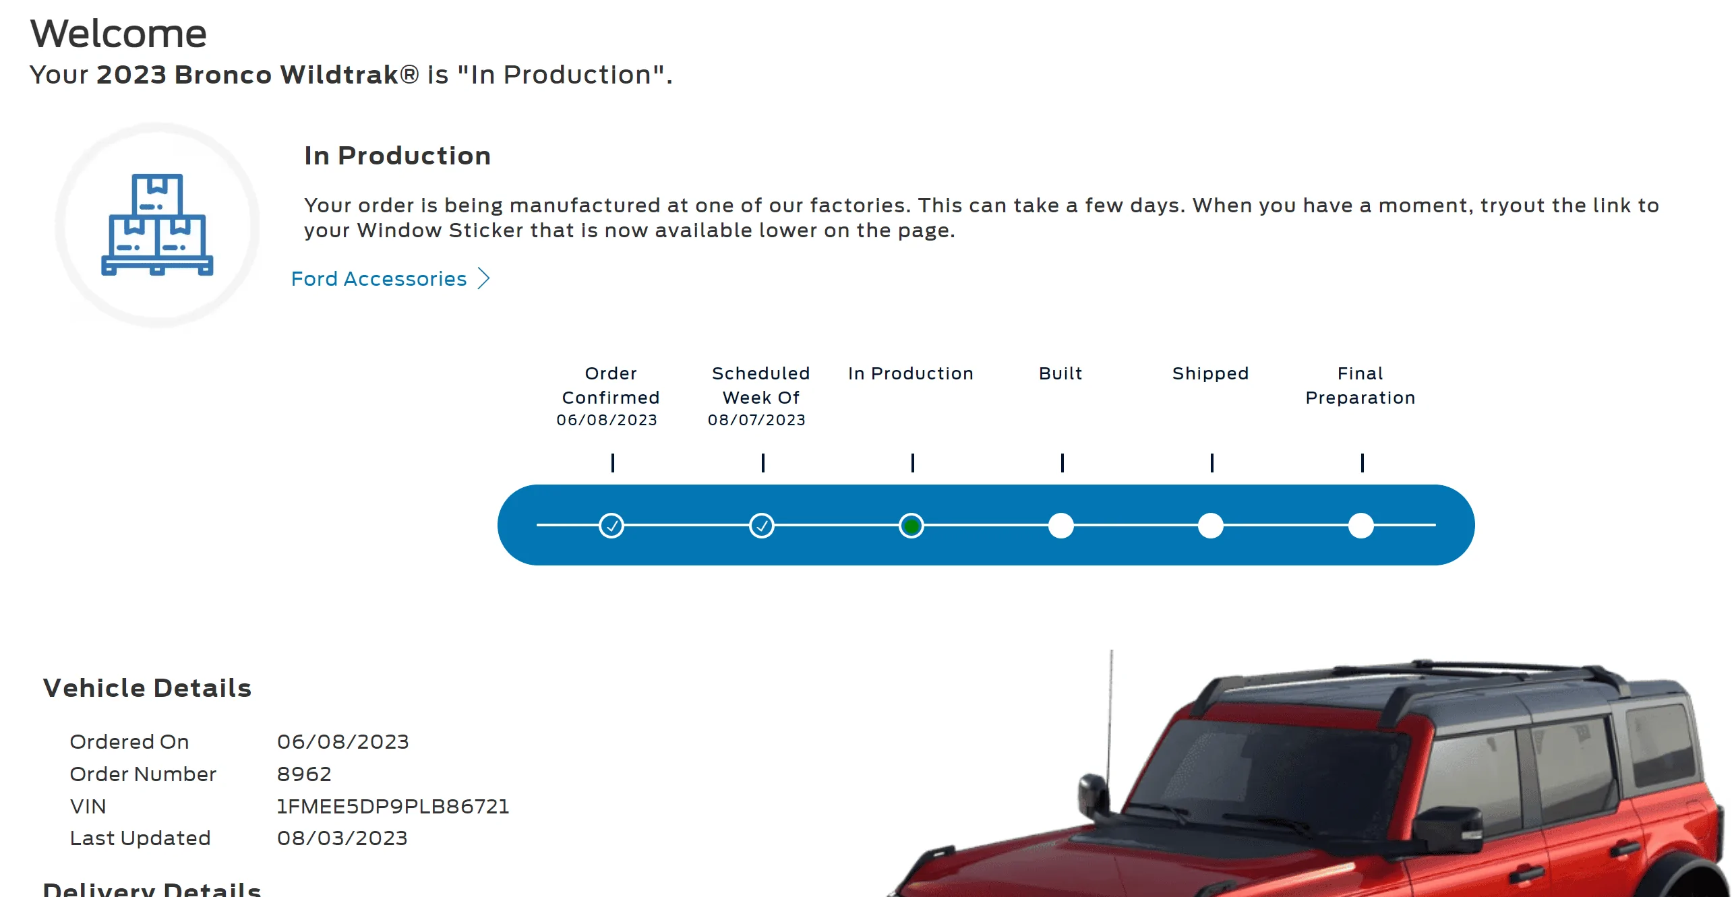The height and width of the screenshot is (897, 1736).
Task: Click the green In Production step dot
Action: pos(911,525)
